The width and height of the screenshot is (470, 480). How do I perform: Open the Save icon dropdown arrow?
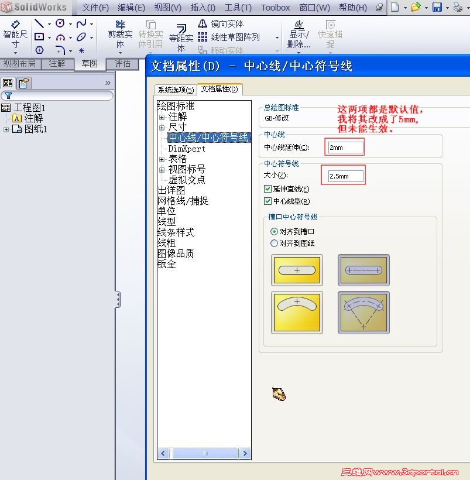tap(447, 8)
